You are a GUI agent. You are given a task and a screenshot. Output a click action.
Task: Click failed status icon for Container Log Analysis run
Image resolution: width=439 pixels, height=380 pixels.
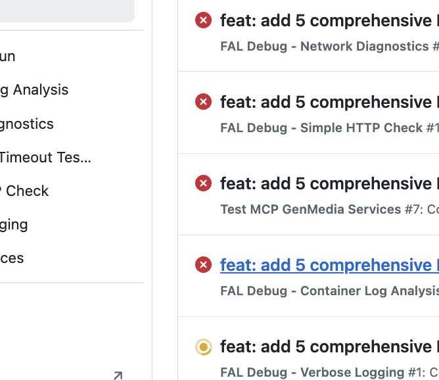[x=203, y=265]
